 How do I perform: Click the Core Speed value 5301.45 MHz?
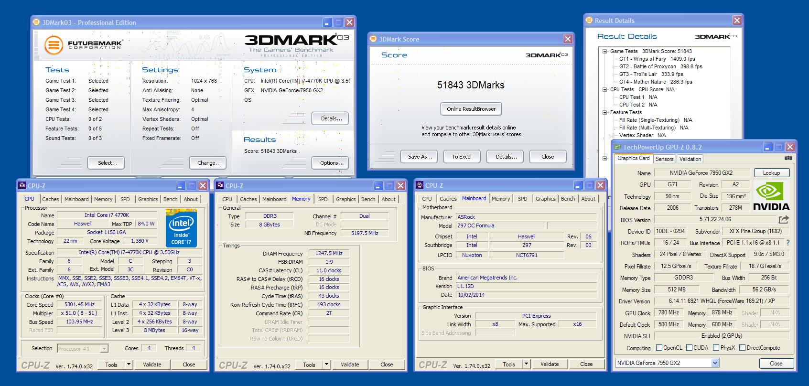[79, 304]
